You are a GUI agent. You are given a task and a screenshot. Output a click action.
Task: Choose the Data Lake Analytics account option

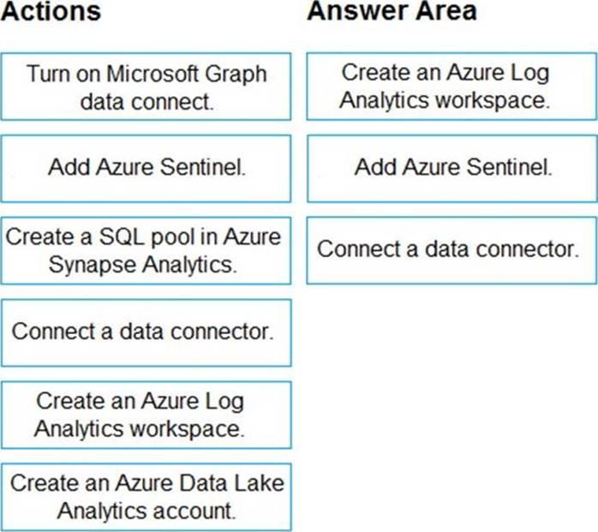146,497
